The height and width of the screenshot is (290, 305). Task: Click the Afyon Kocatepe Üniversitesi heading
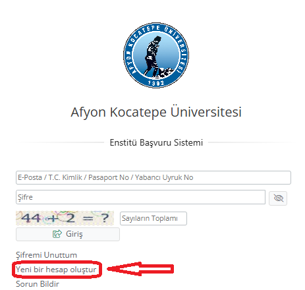(x=156, y=112)
